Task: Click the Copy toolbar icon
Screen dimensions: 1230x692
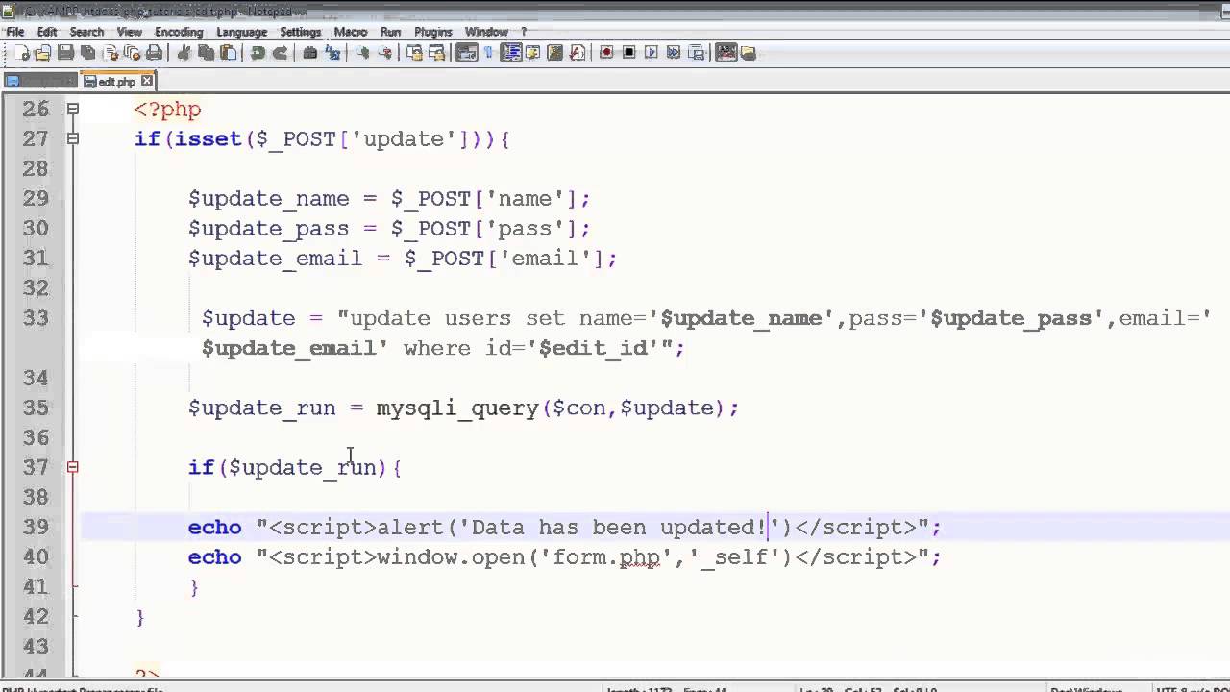Action: point(206,53)
